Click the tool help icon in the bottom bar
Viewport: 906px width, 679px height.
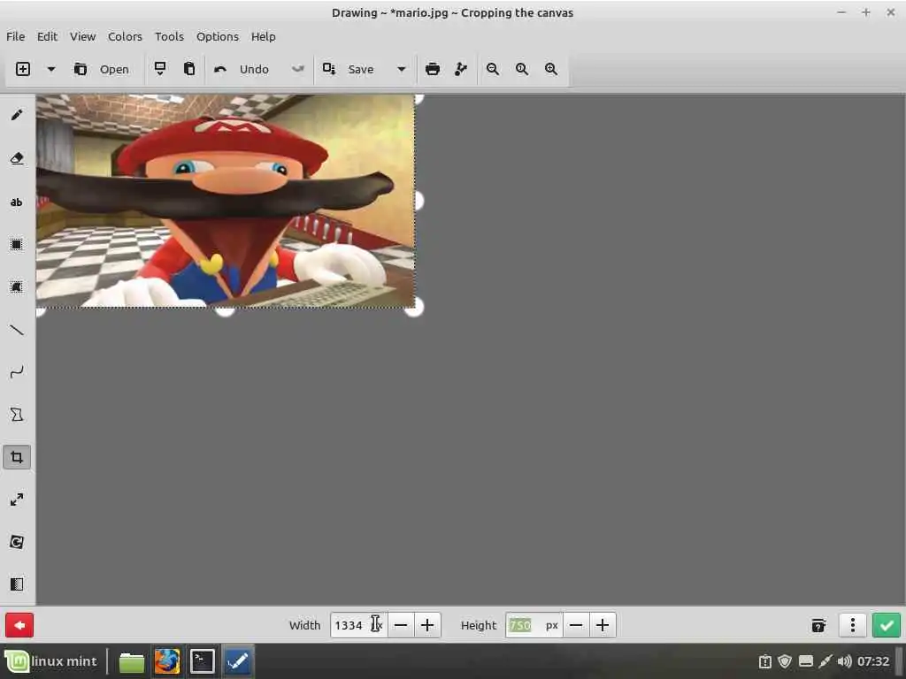click(818, 625)
